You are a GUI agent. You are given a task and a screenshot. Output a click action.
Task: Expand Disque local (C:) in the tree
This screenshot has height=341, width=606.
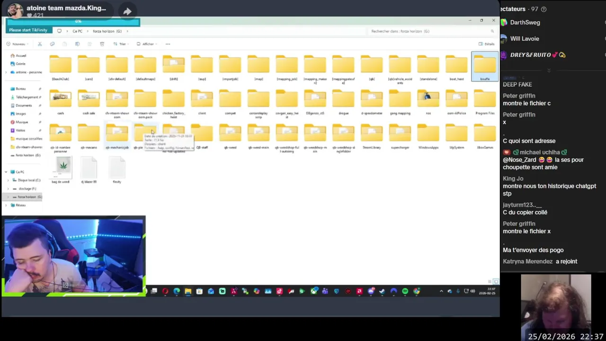8,180
